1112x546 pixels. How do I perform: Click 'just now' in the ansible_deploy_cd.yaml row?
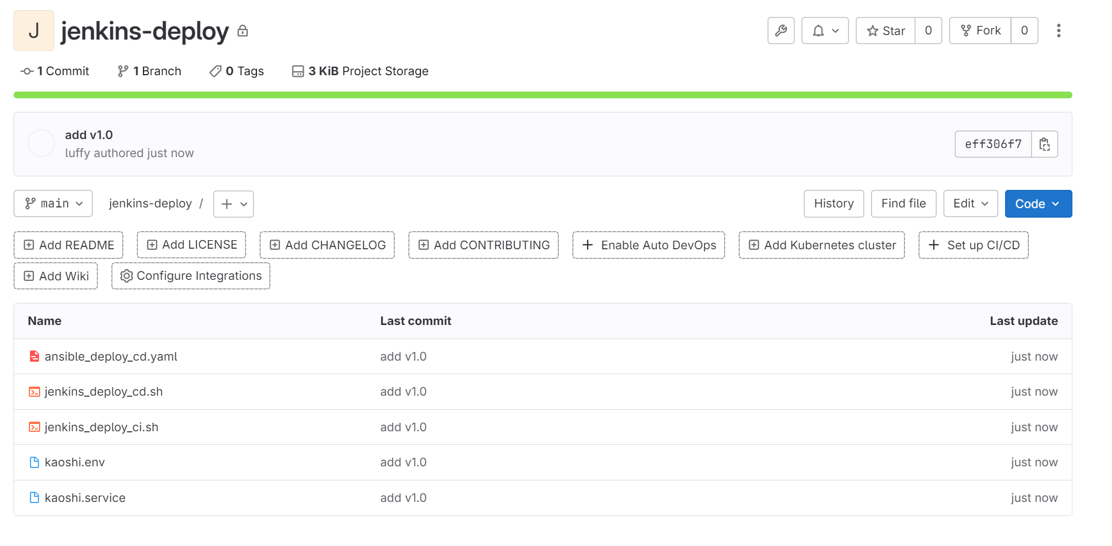(x=1035, y=357)
